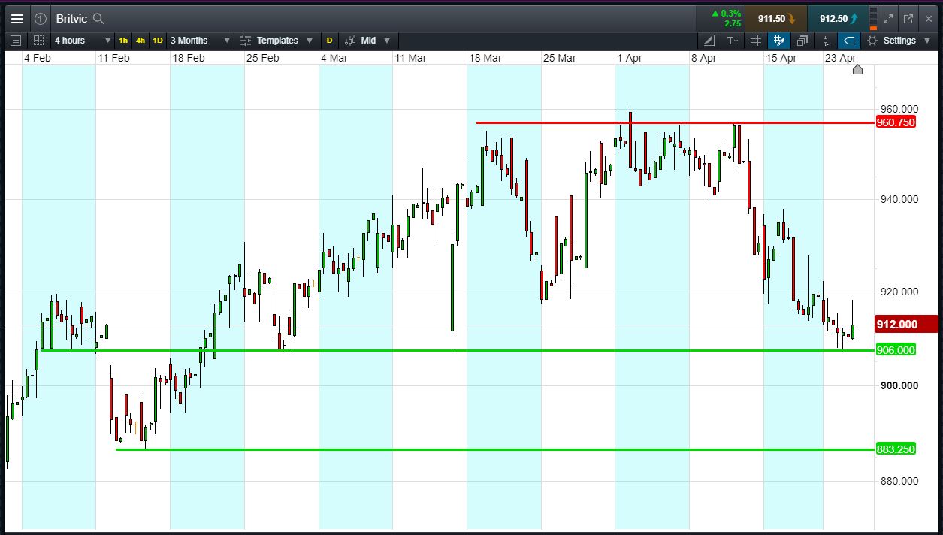The width and height of the screenshot is (943, 535).
Task: Open the 4 hours interval dropdown
Action: [83, 41]
